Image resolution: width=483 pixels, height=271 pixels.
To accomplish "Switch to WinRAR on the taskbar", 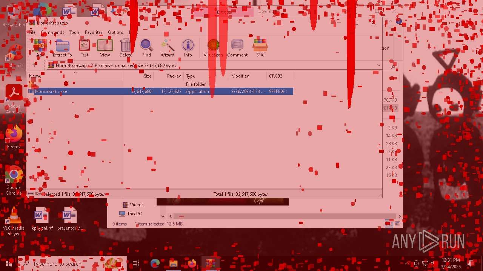I will click(211, 263).
